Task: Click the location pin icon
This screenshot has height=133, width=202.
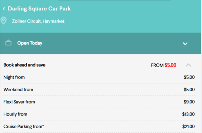Action: tap(4, 20)
